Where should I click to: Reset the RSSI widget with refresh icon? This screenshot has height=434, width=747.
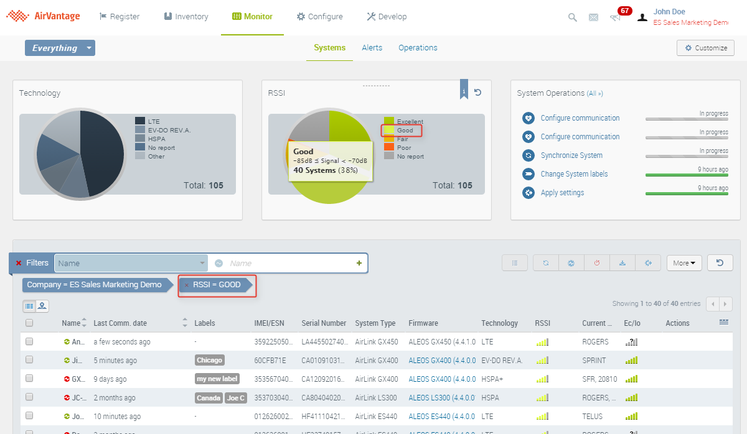(477, 93)
